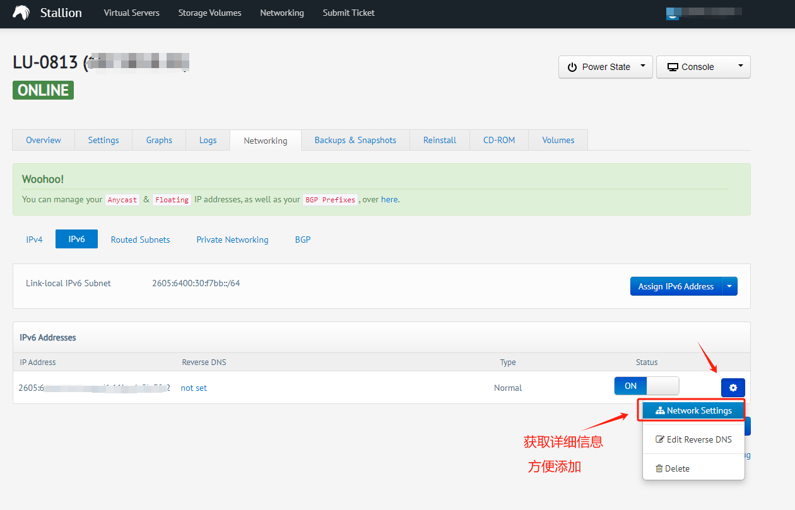Click Submit Ticket in the navigation bar
This screenshot has height=510, width=795.
[x=348, y=13]
